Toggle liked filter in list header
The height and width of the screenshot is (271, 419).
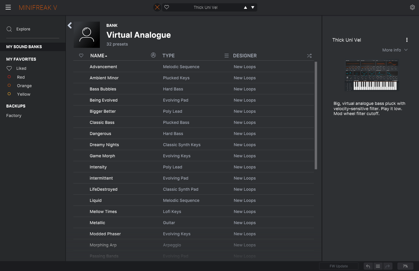tap(81, 56)
